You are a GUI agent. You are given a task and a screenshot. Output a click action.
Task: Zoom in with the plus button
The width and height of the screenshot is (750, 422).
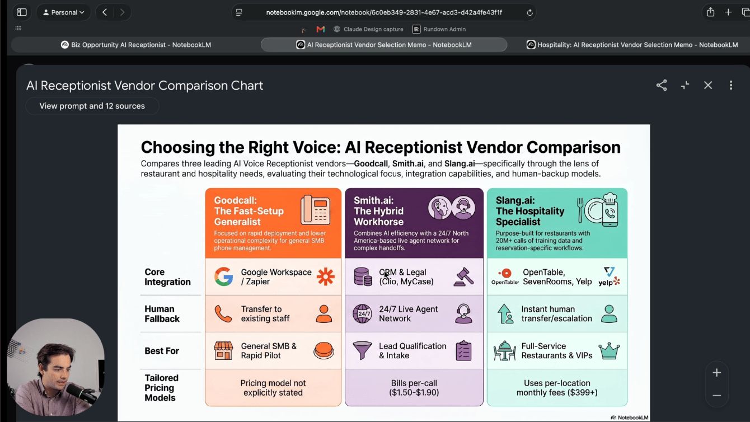pyautogui.click(x=716, y=373)
